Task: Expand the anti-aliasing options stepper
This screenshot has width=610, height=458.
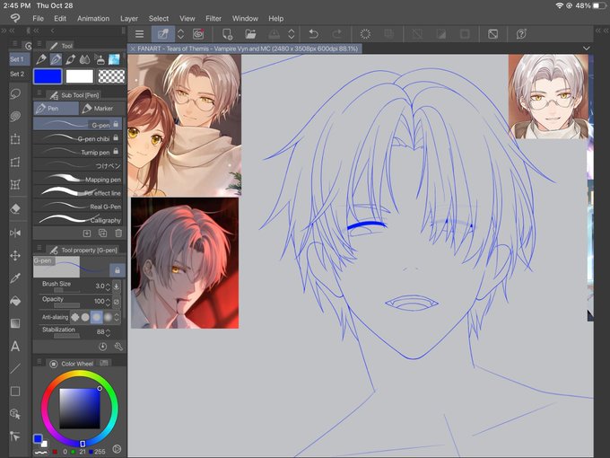Action: tap(117, 317)
